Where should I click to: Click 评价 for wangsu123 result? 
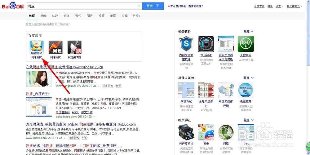coord(119,86)
